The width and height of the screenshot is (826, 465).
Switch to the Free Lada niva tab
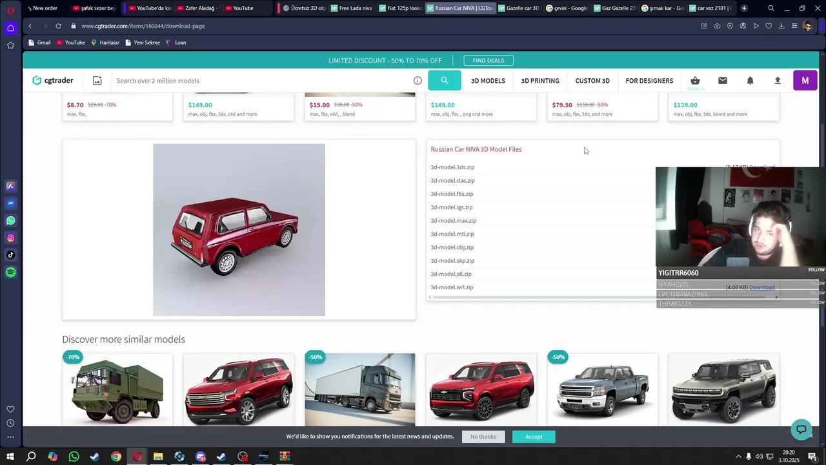click(x=350, y=8)
